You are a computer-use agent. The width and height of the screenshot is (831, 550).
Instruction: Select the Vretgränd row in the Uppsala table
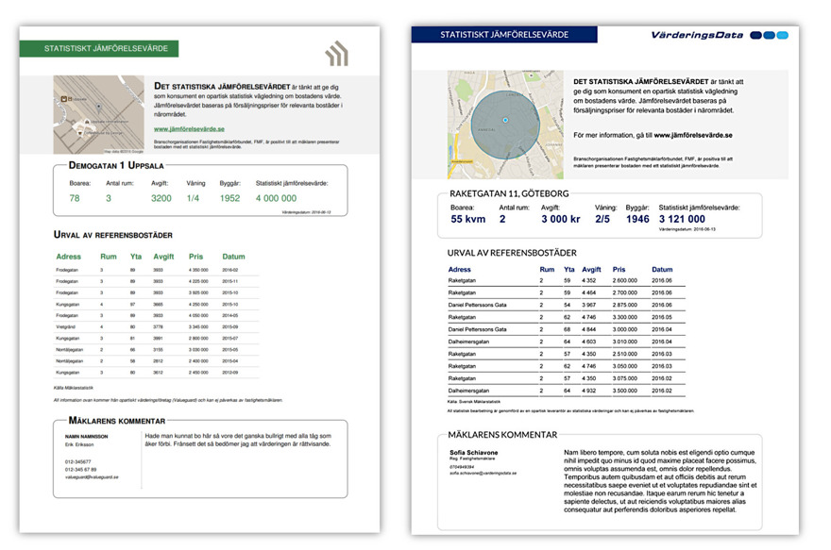click(157, 327)
